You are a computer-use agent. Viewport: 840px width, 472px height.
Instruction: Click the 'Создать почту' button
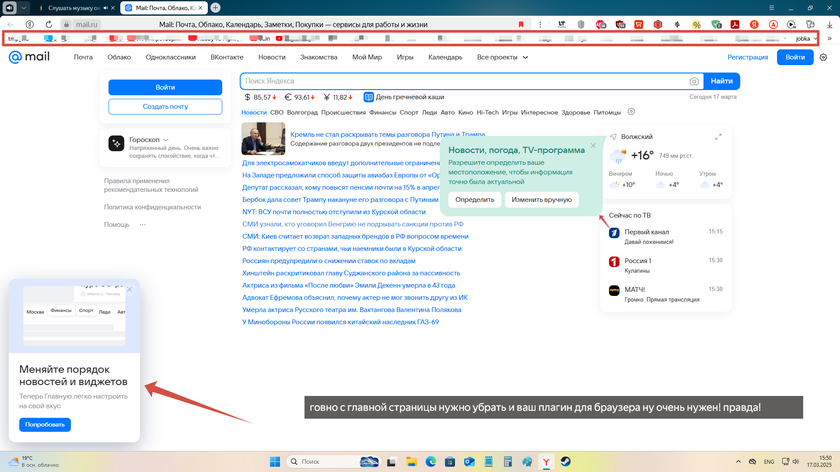click(x=165, y=107)
